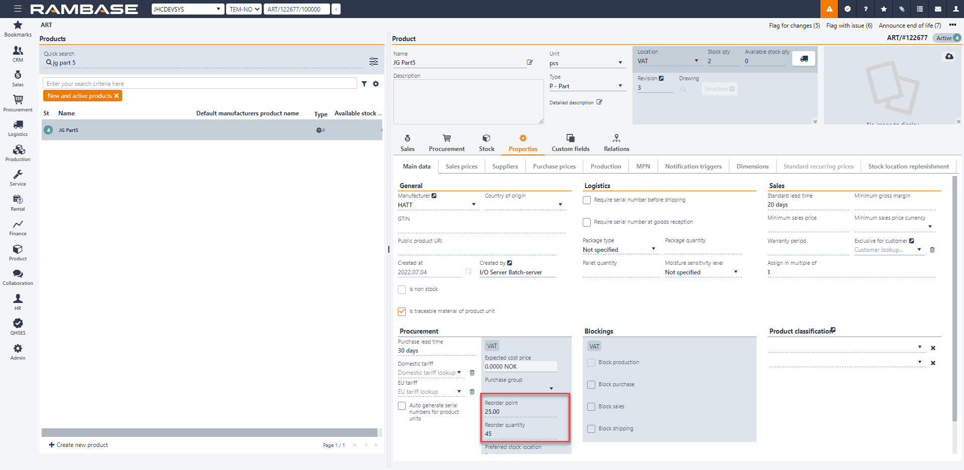Open the Finance module icon

click(18, 227)
